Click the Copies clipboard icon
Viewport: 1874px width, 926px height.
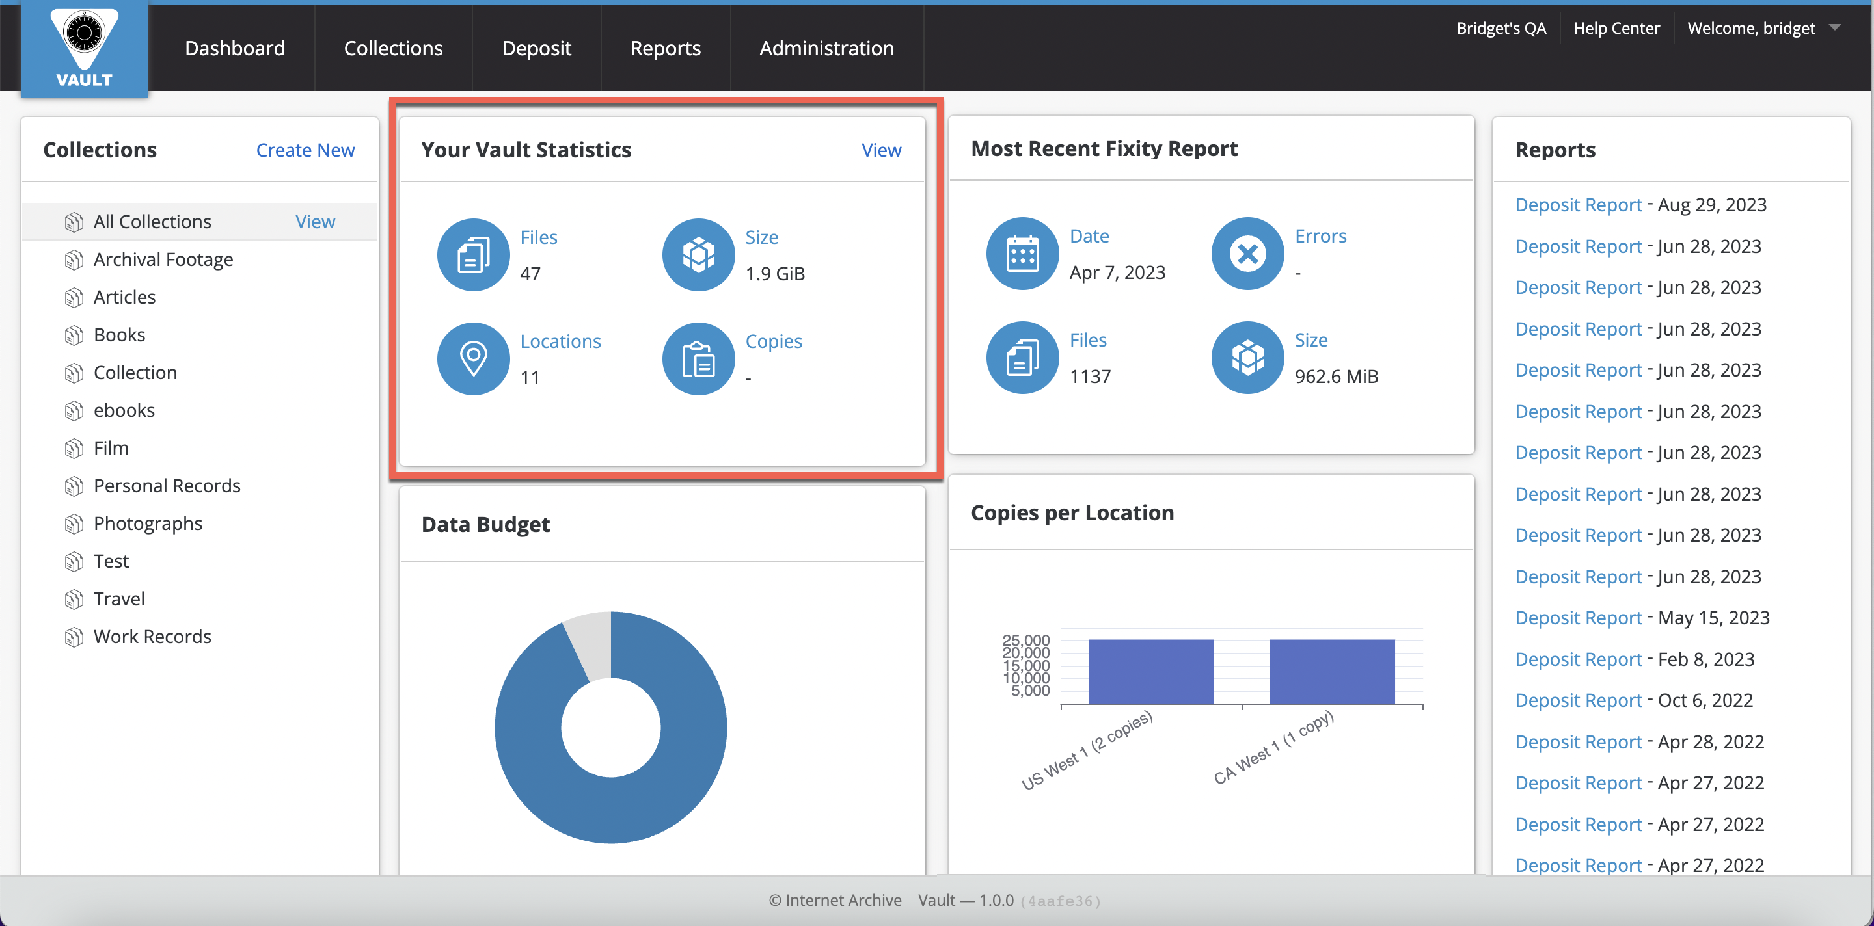tap(698, 359)
